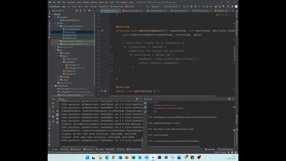Image resolution: width=286 pixels, height=161 pixels.
Task: Open the App Inspection tool window button
Action: point(134,149)
